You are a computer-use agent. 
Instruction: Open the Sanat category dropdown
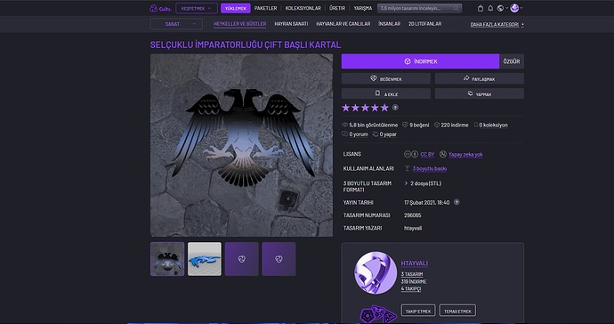(x=176, y=24)
